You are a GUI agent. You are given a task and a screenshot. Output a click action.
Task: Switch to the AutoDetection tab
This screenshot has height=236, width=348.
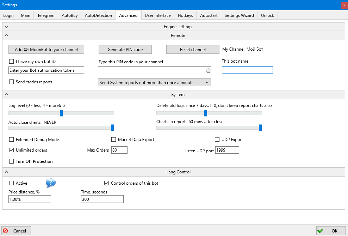click(98, 15)
